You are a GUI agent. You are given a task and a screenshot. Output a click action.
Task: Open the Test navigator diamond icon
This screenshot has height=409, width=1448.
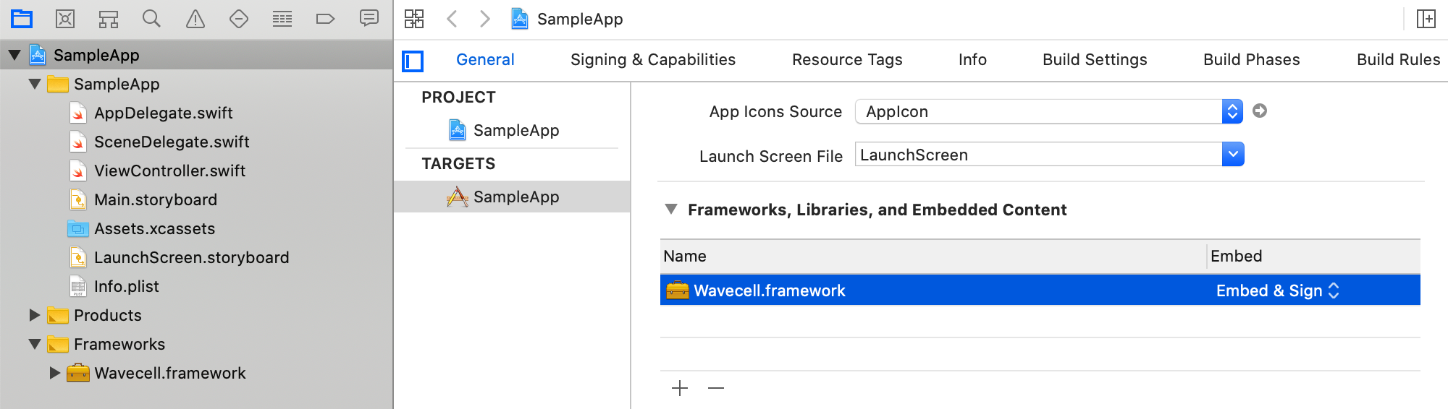pyautogui.click(x=239, y=19)
